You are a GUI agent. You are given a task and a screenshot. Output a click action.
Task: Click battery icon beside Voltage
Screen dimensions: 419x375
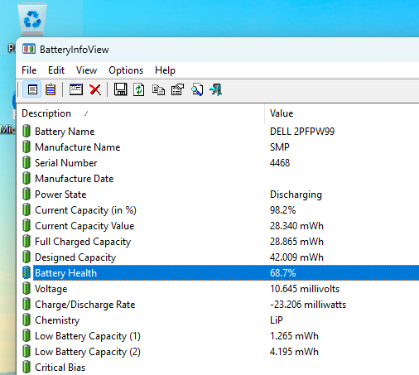tap(26, 288)
